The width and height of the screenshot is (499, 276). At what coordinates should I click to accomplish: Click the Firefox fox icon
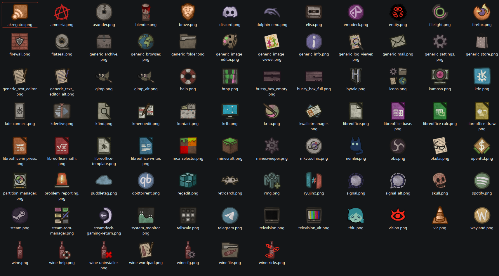point(482,12)
